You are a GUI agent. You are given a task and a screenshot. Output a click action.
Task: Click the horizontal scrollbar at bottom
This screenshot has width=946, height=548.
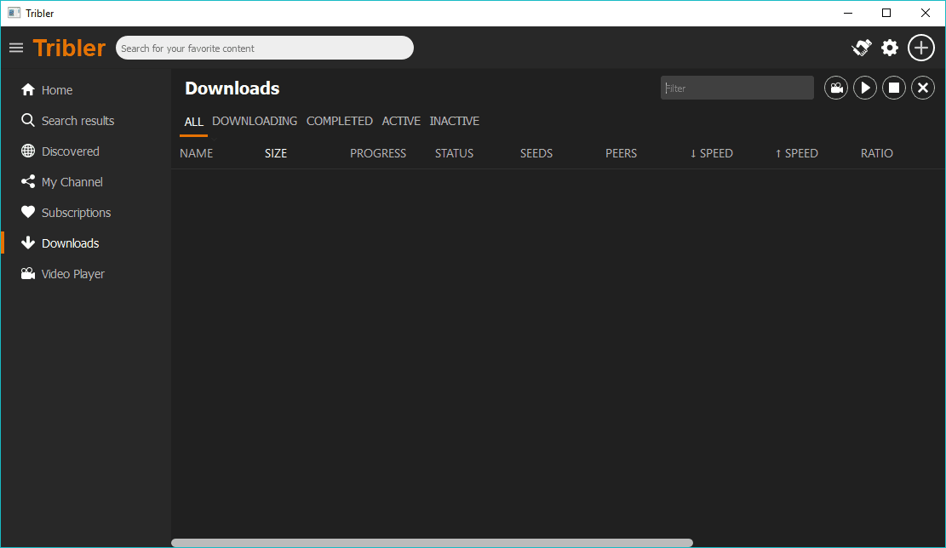click(x=432, y=542)
